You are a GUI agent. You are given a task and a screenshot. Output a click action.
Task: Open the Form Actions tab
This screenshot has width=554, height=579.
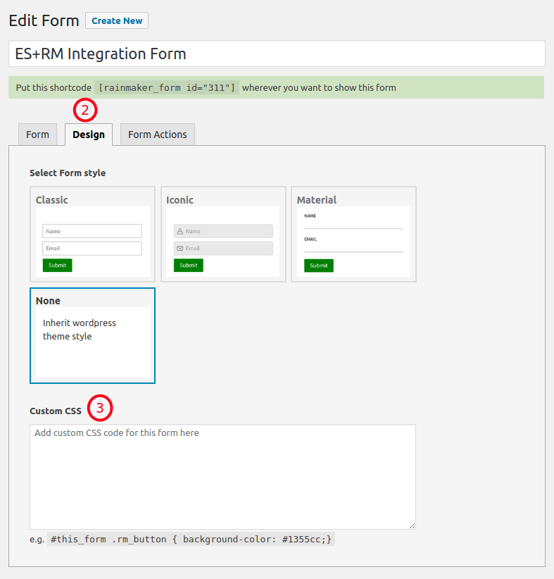tap(158, 135)
